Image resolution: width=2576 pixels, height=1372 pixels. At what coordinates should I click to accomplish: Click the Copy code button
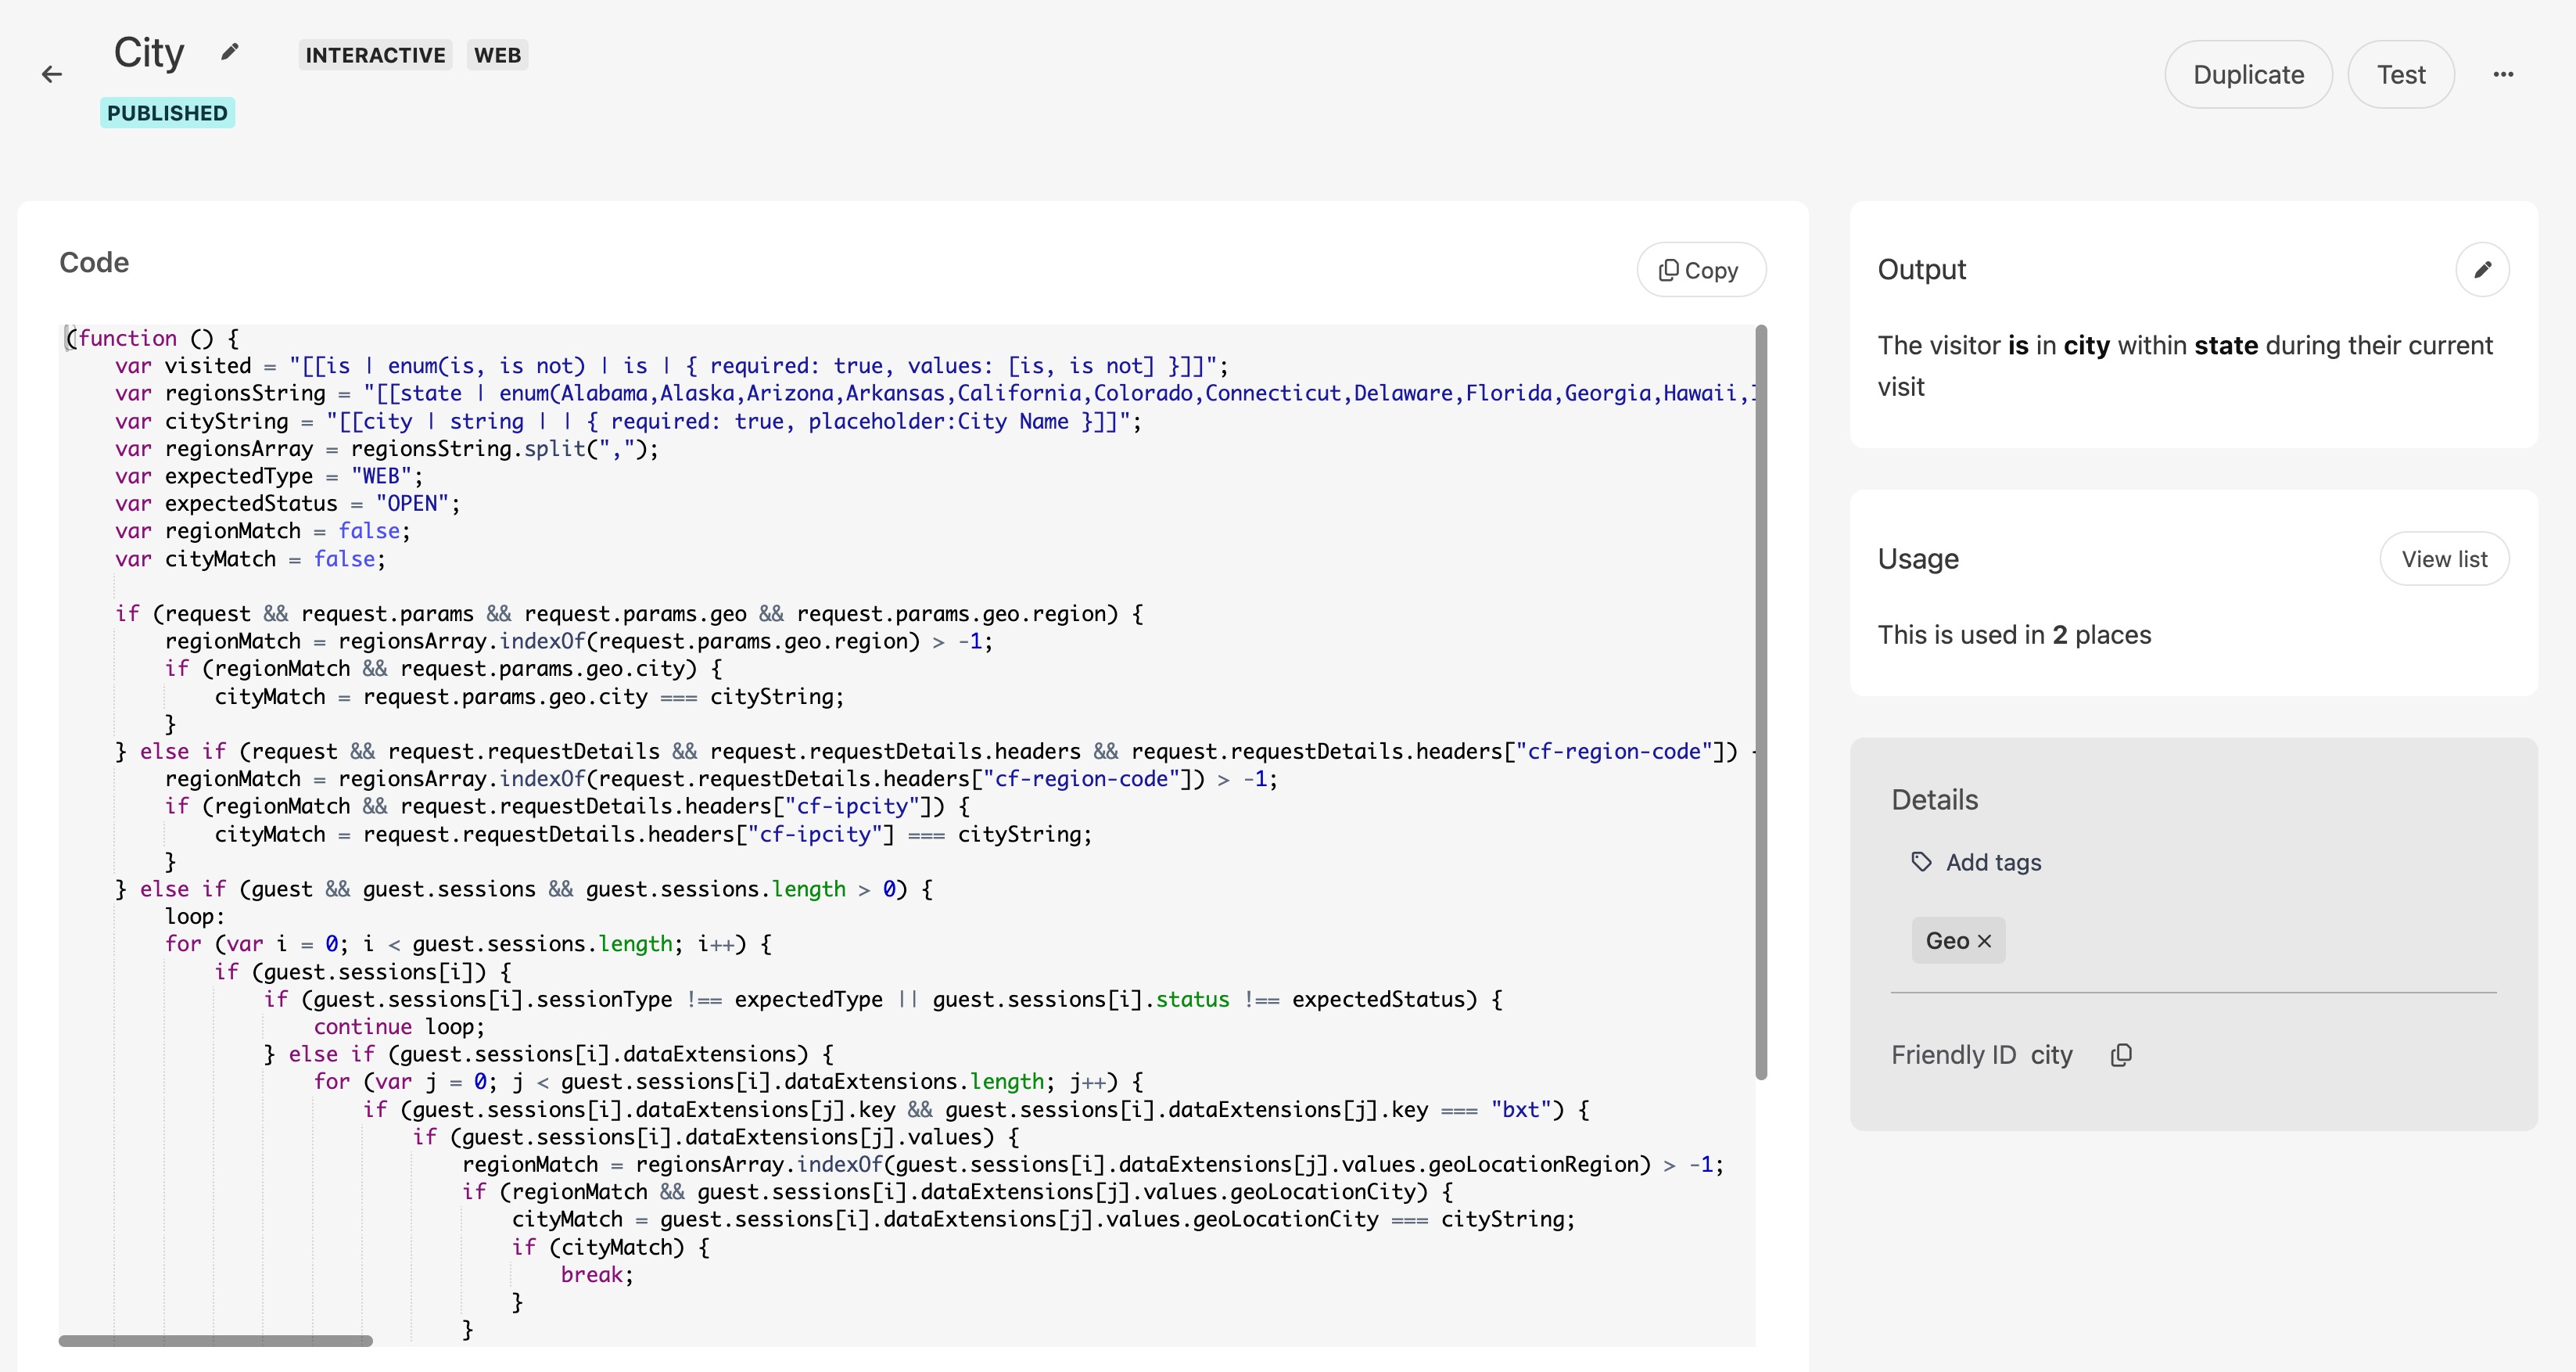1700,270
